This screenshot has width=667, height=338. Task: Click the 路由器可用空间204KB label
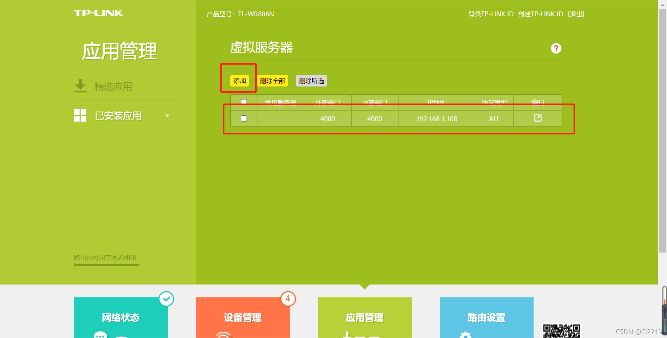tap(105, 258)
